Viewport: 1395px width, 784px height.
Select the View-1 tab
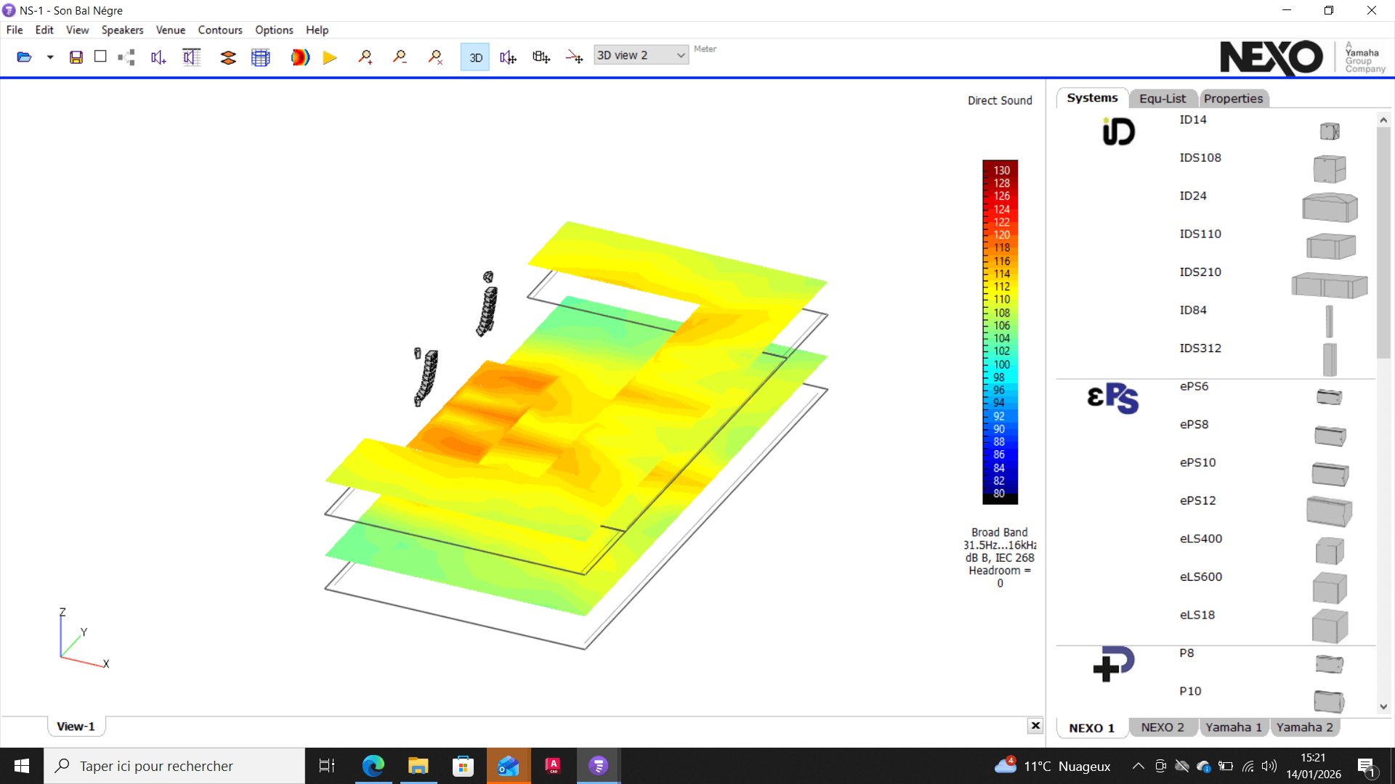pyautogui.click(x=76, y=727)
